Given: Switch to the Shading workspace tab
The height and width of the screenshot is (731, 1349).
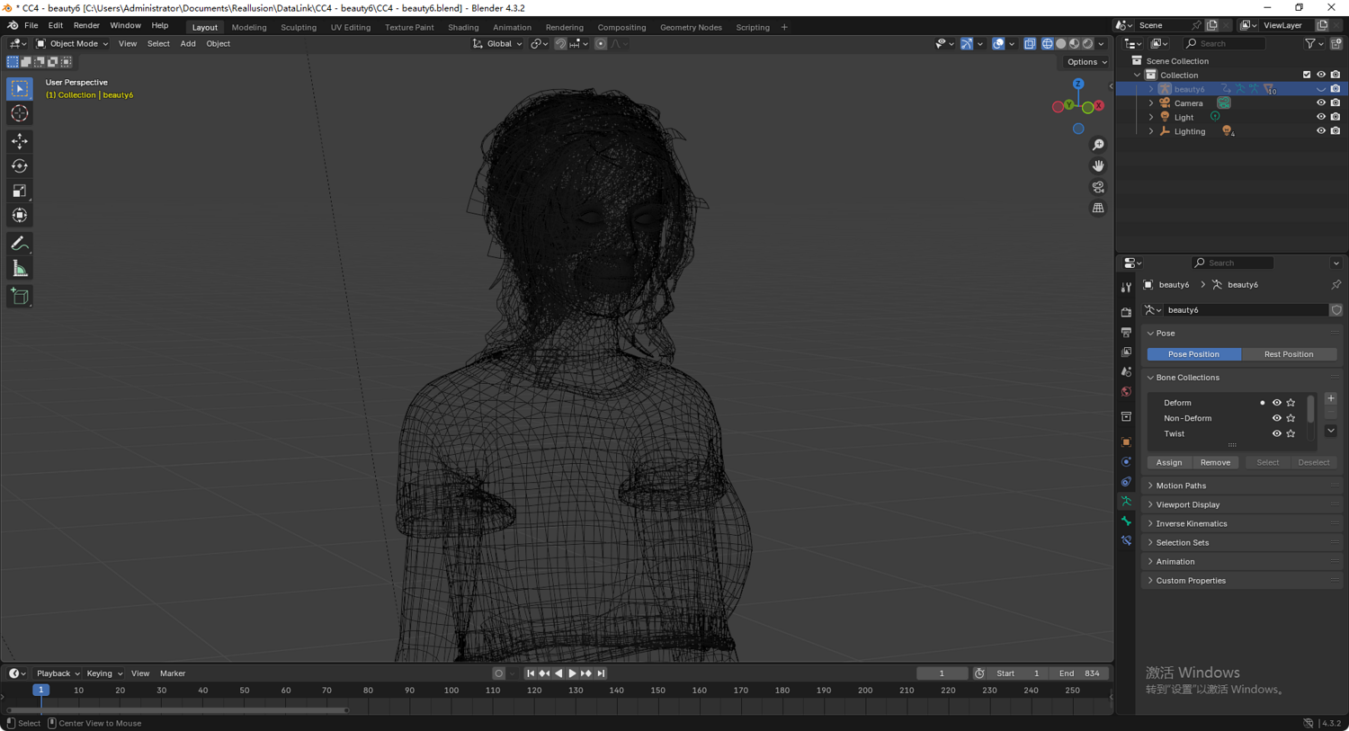Looking at the screenshot, I should tap(463, 28).
